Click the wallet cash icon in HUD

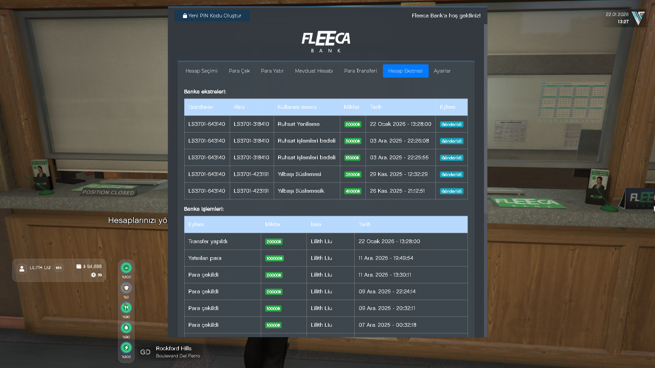click(79, 266)
